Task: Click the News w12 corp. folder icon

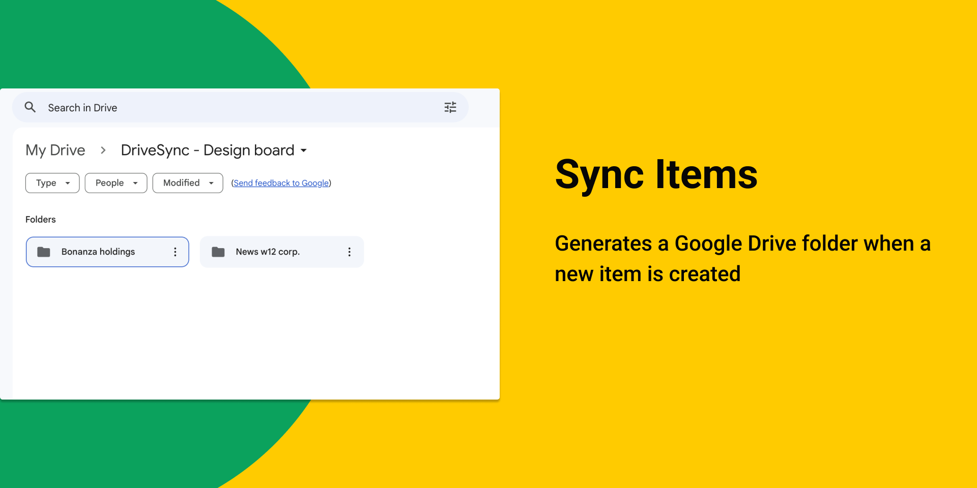Action: (x=218, y=252)
